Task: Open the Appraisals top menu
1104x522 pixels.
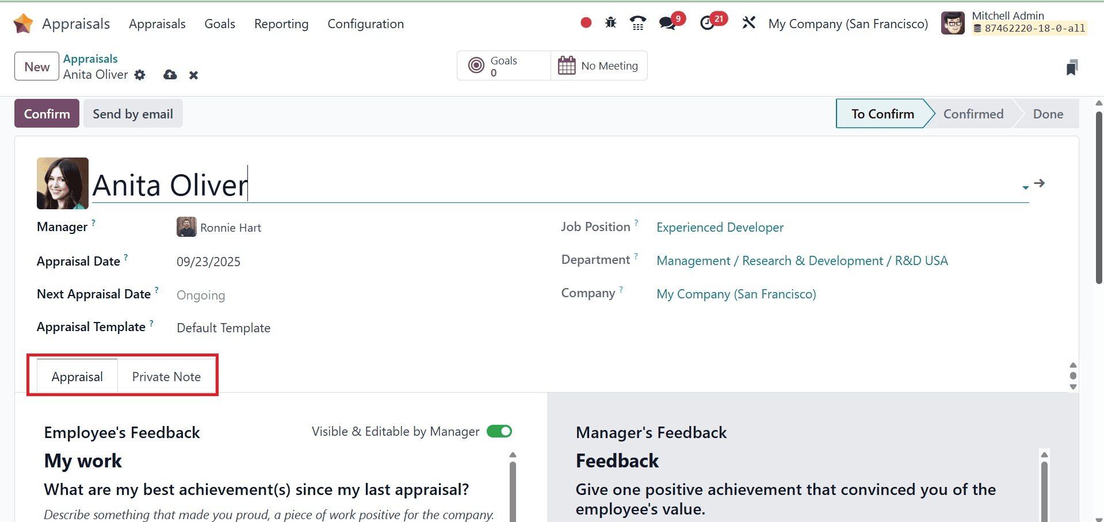Action: pyautogui.click(x=157, y=24)
